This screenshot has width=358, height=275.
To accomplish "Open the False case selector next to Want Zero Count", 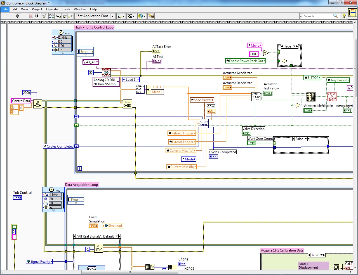I will click(301, 139).
